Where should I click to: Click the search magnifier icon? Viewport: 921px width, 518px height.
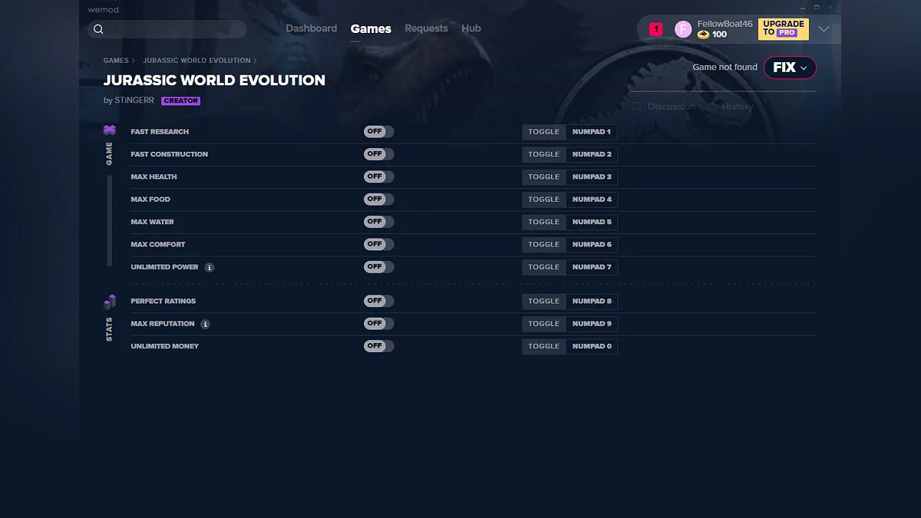tap(98, 29)
